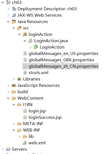Select loginSuccess.jsp in I18N folder
This screenshot has width=110, height=154.
(45, 117)
